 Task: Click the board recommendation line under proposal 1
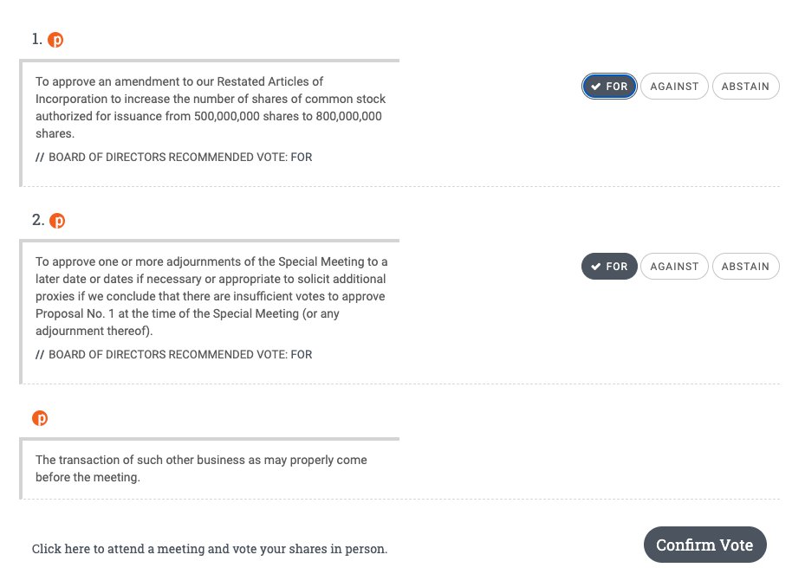173,157
